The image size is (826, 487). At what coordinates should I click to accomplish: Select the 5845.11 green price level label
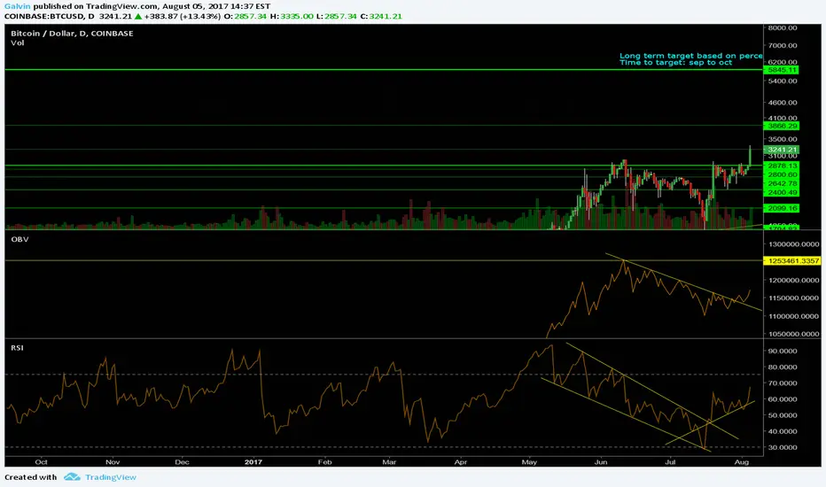point(781,70)
